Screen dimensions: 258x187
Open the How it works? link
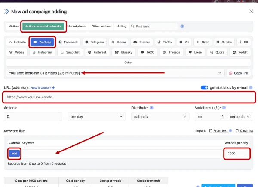(43, 88)
